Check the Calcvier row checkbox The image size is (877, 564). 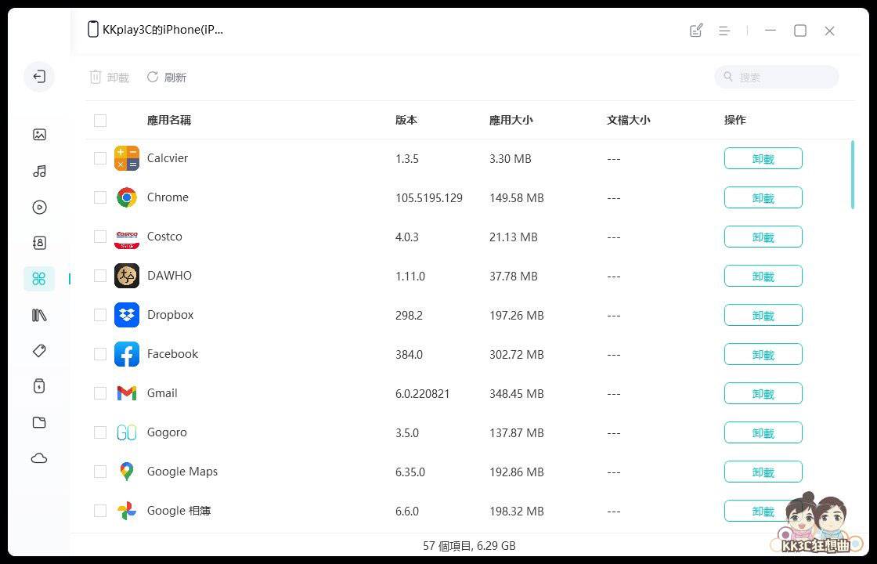100,158
